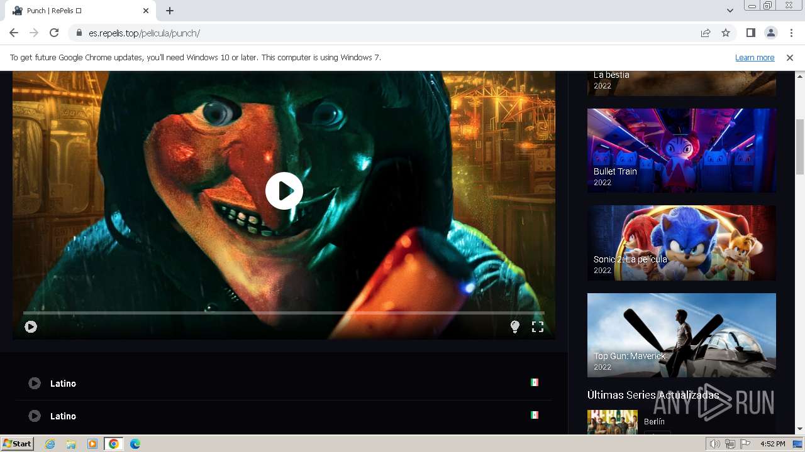Click the Show desktop button
The height and width of the screenshot is (452, 805).
point(799,444)
